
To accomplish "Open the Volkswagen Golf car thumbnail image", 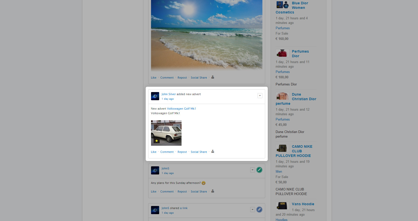I will click(166, 133).
